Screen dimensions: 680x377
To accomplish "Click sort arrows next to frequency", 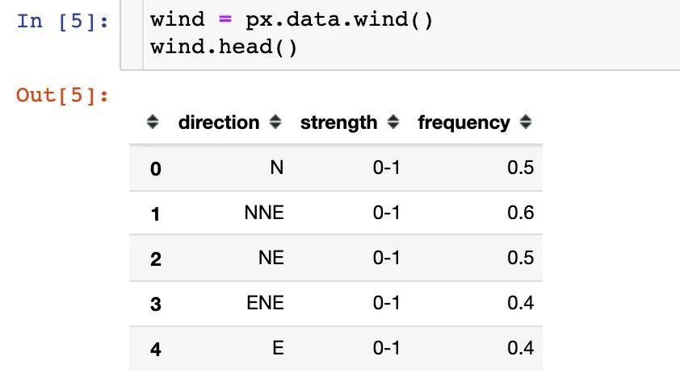I will tap(525, 122).
